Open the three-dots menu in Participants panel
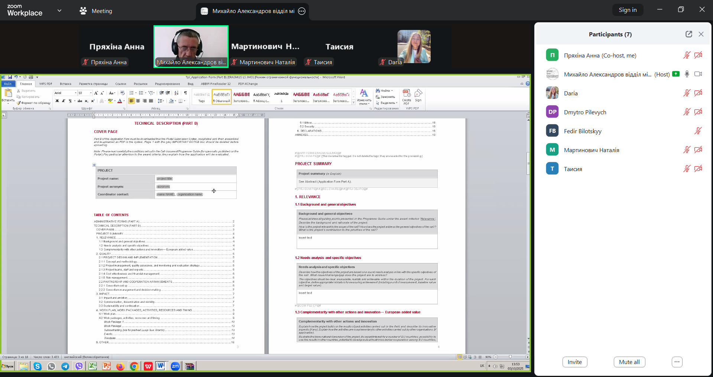713x377 pixels. tap(677, 362)
